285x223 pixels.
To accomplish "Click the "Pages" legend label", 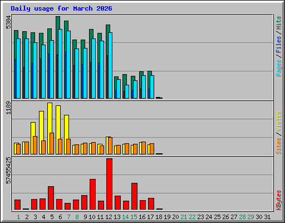I will coord(279,68).
